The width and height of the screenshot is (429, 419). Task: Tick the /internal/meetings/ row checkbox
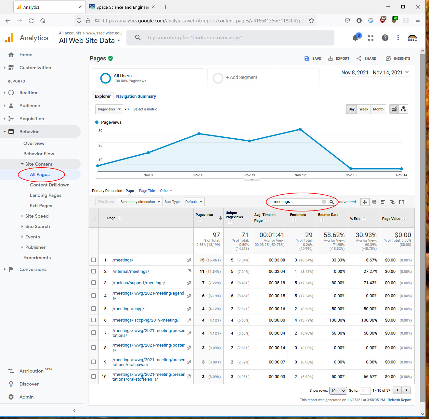[x=94, y=272]
